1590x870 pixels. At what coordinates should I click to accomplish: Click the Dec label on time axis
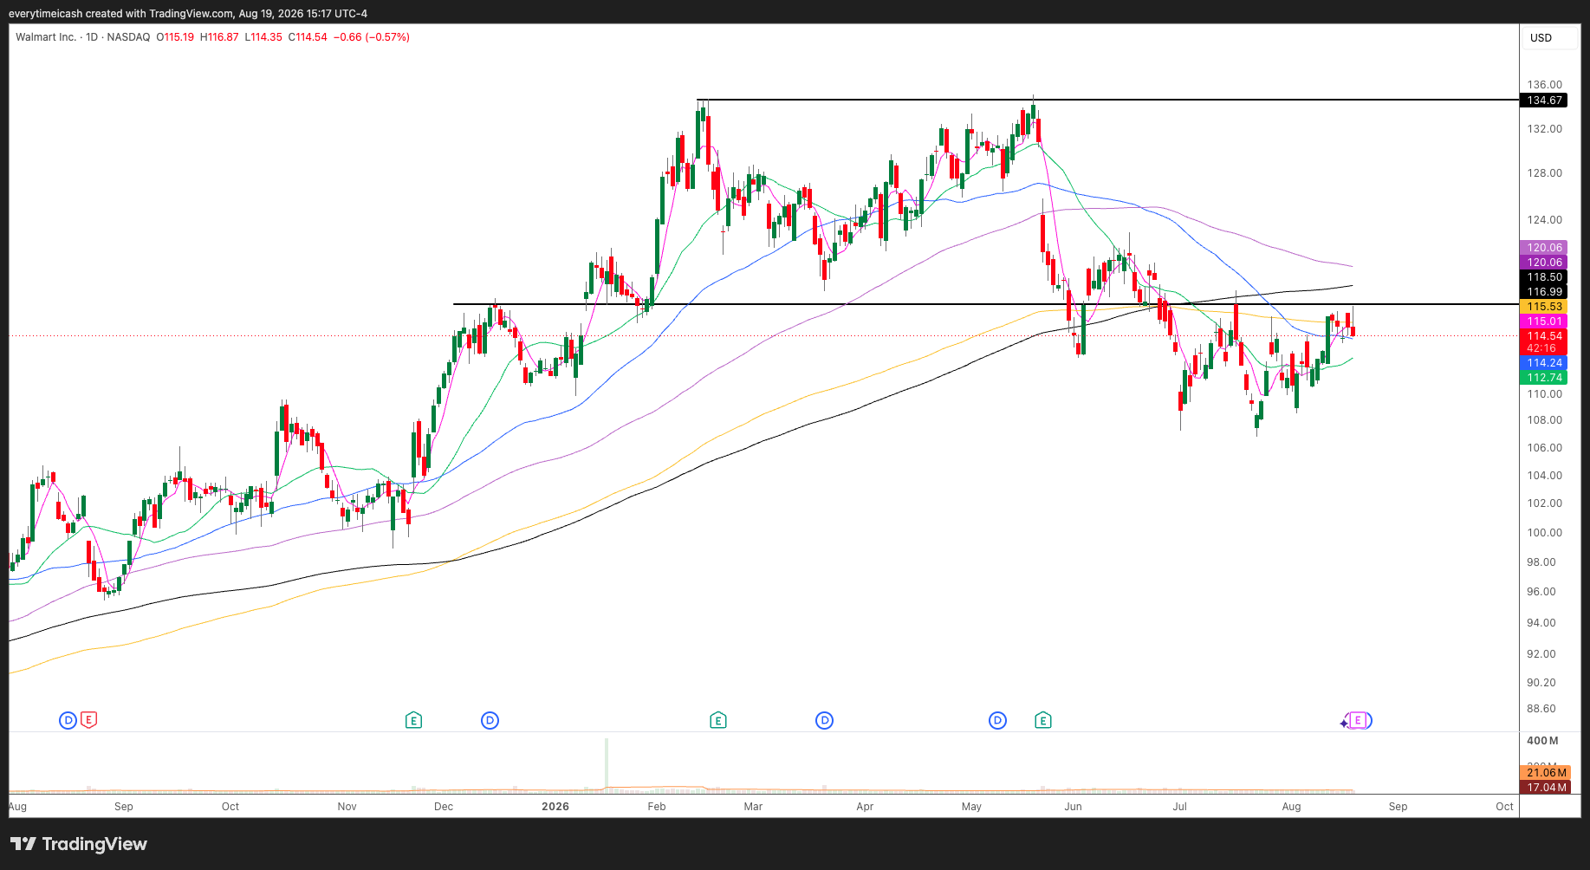(444, 807)
